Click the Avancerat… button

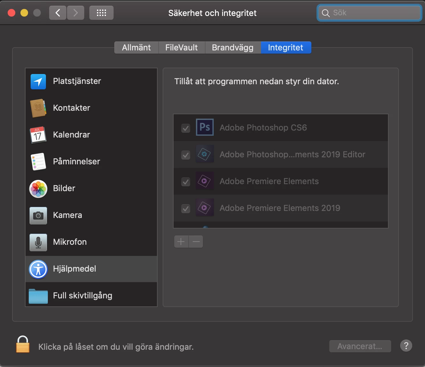click(x=360, y=346)
